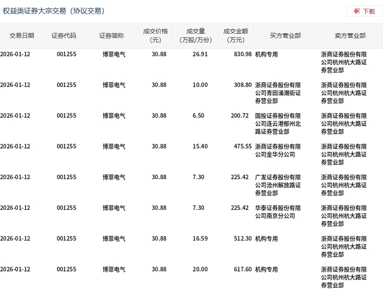Click code 001255 in the 20.00 volume row
This screenshot has width=383, height=295.
(x=66, y=269)
